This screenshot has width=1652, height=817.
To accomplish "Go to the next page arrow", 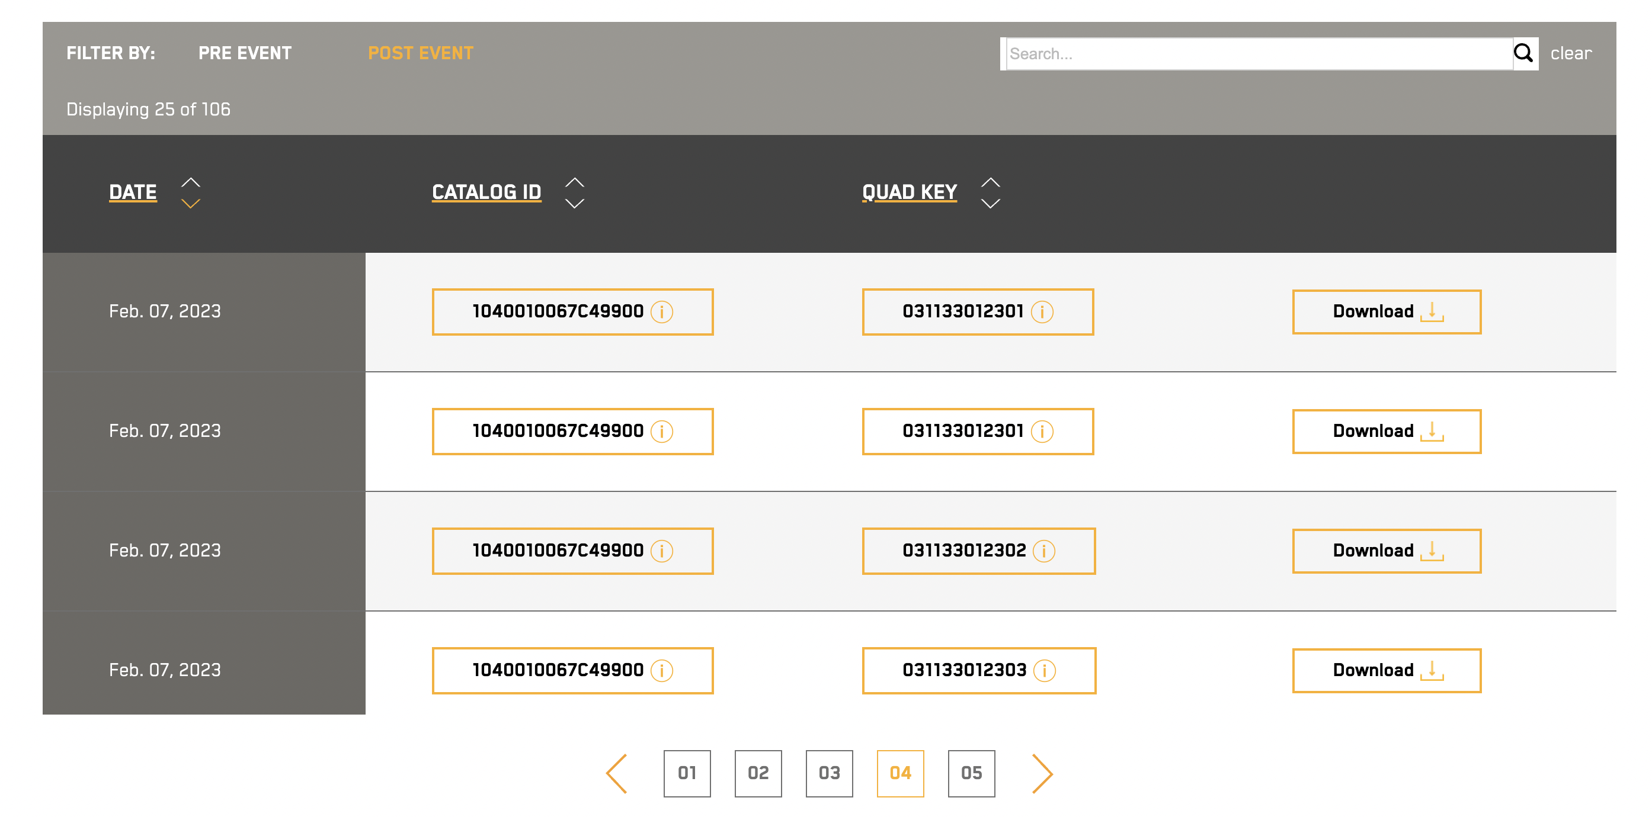I will [x=1042, y=773].
